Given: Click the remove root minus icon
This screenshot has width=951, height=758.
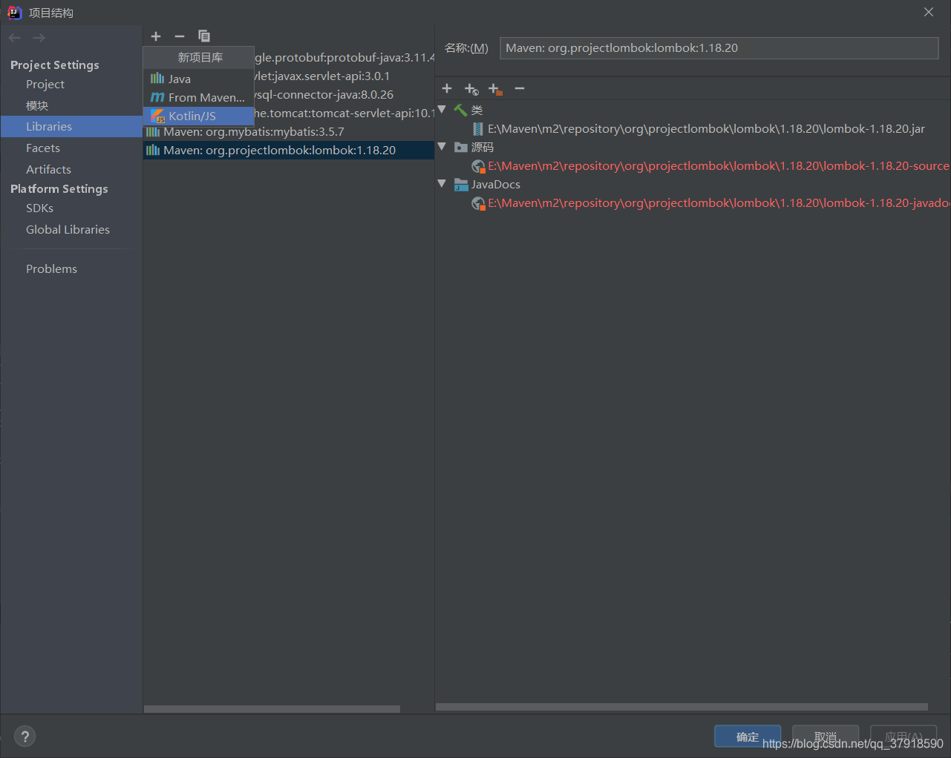Looking at the screenshot, I should (520, 89).
